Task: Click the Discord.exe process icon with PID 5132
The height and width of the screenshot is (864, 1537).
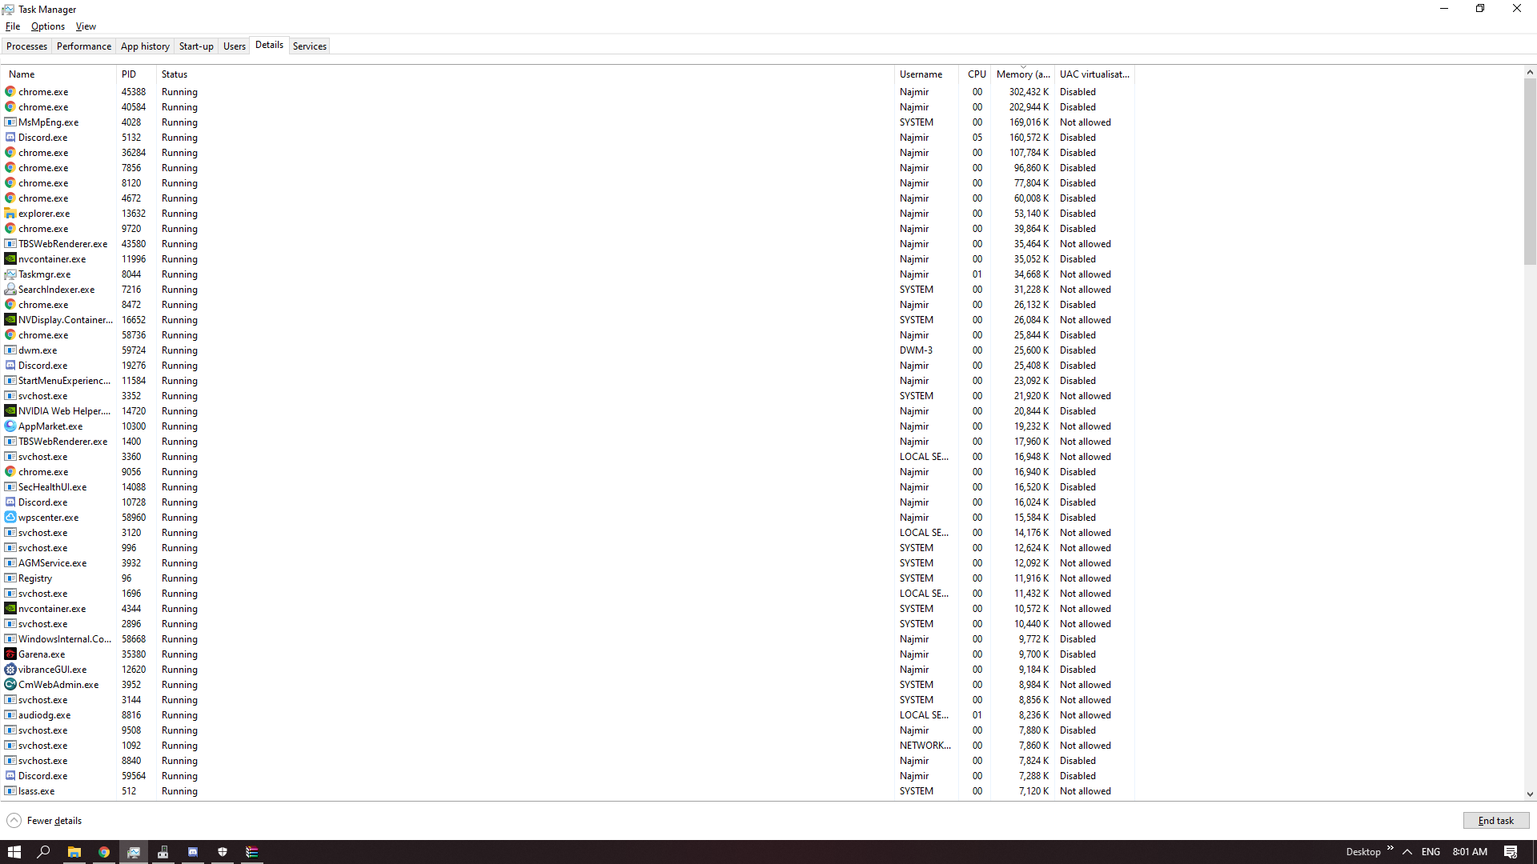Action: point(10,137)
